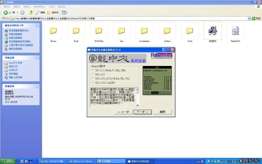Open the File (檔案) menu
The image size is (262, 164).
7,7
